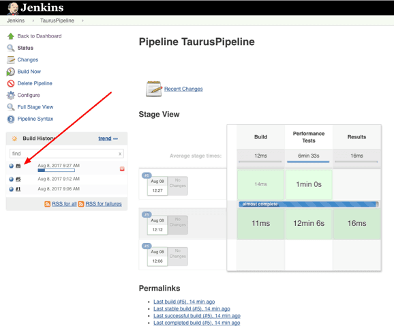Click the Configure gear icon
This screenshot has height=335, width=394.
(x=10, y=96)
